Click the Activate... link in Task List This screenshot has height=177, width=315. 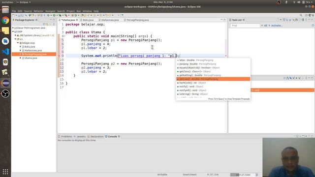coord(277,26)
